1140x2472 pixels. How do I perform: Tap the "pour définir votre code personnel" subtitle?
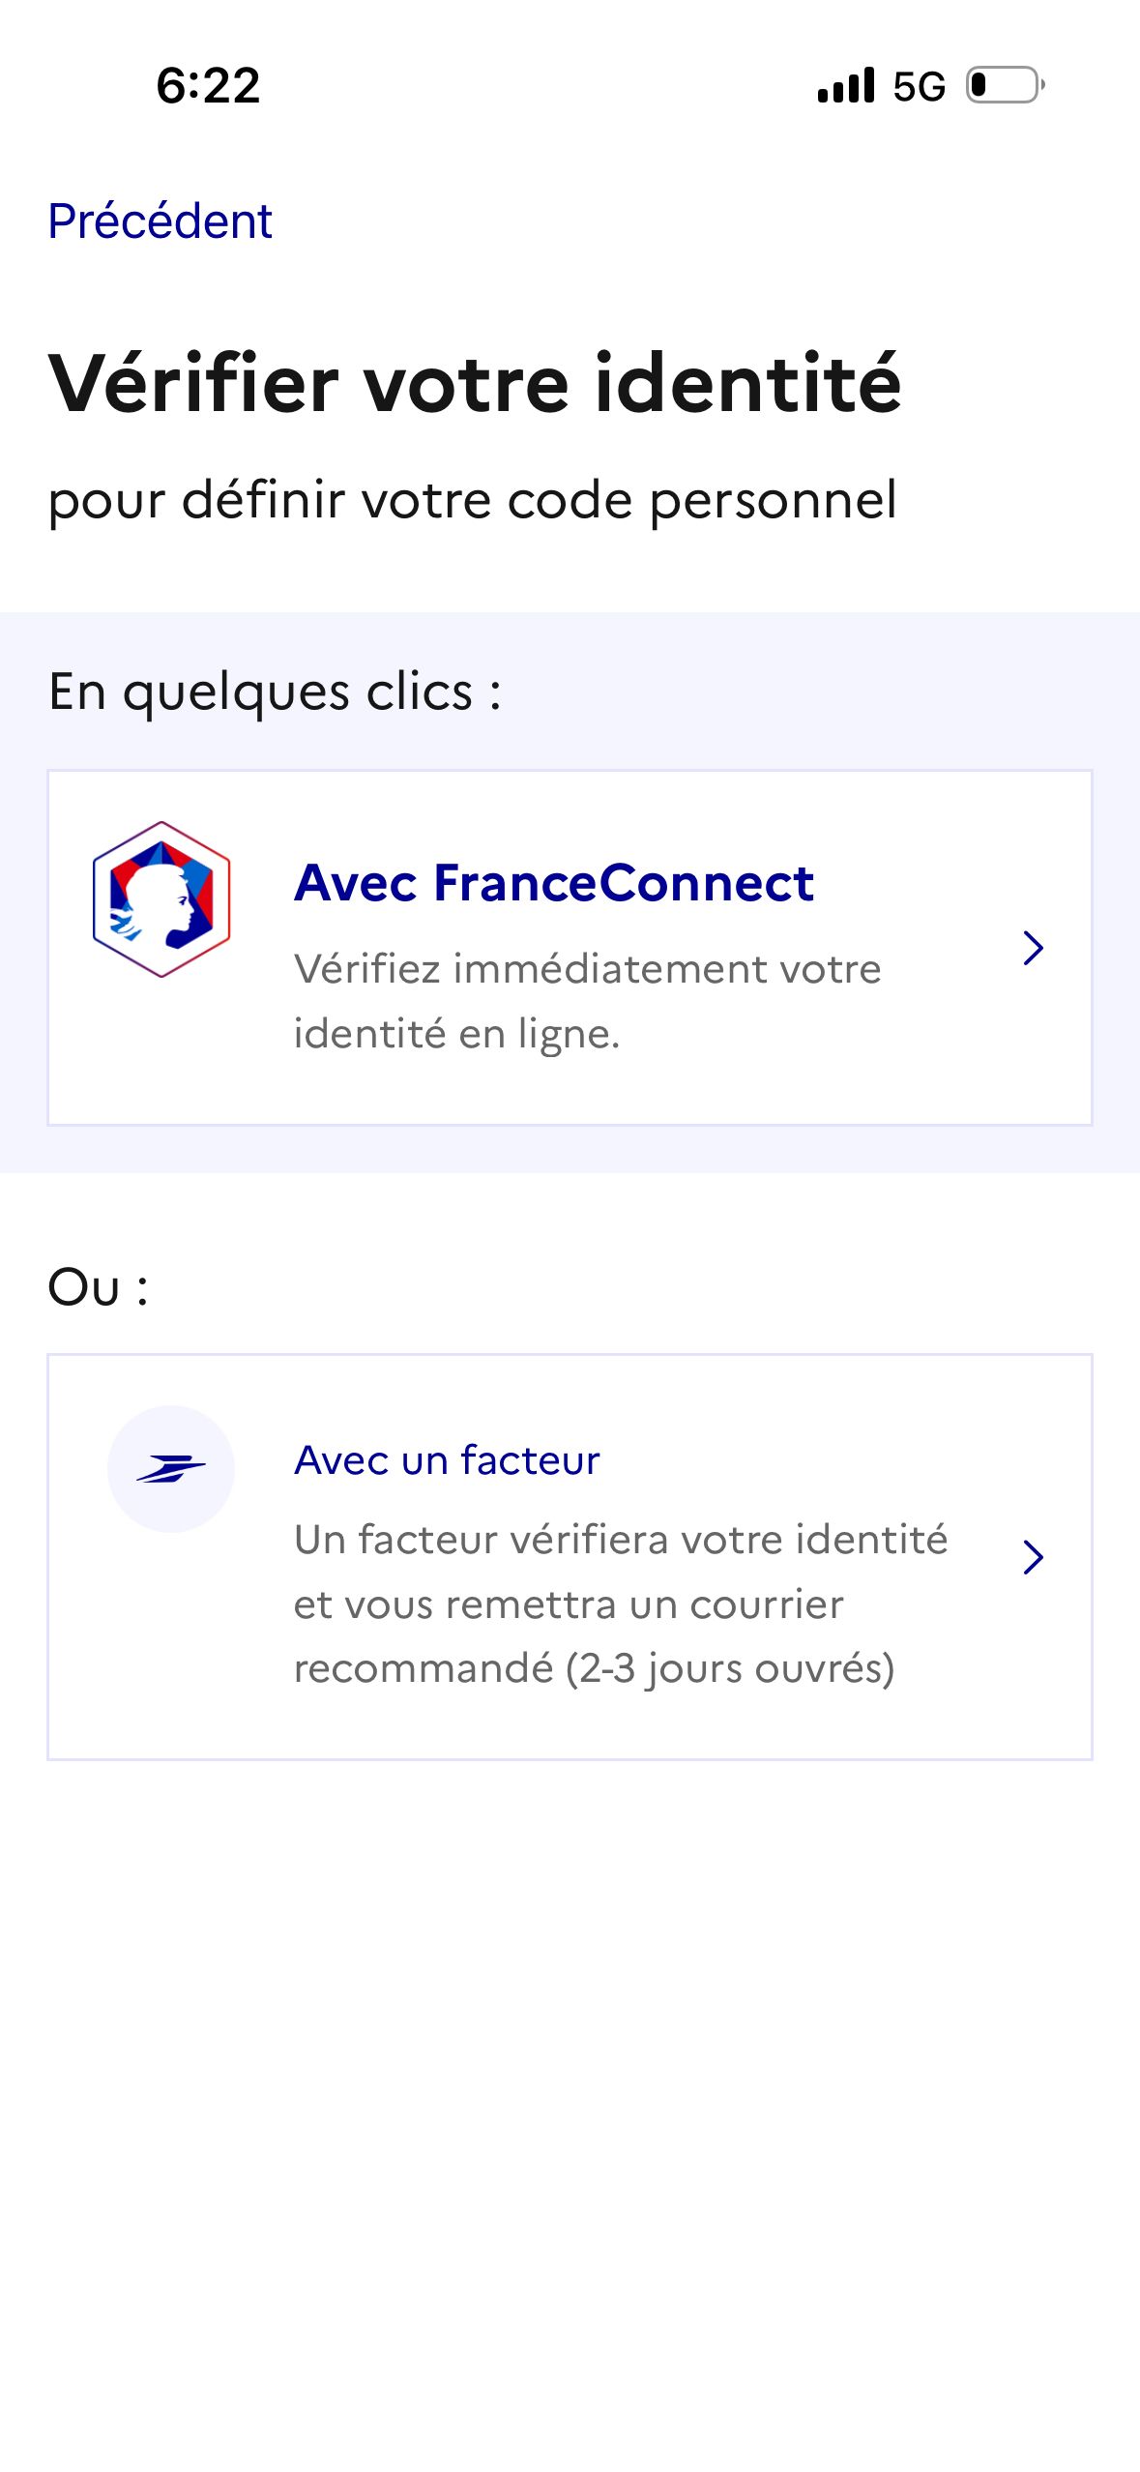[473, 501]
